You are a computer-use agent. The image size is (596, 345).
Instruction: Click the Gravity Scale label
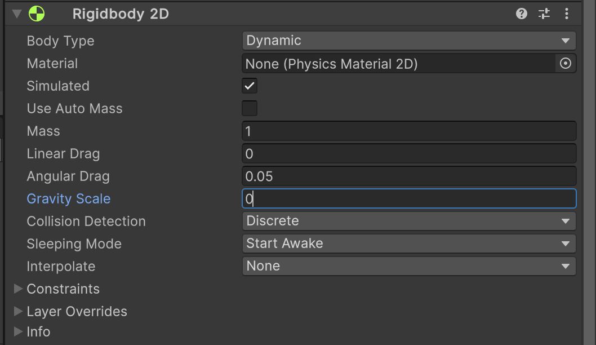(68, 198)
